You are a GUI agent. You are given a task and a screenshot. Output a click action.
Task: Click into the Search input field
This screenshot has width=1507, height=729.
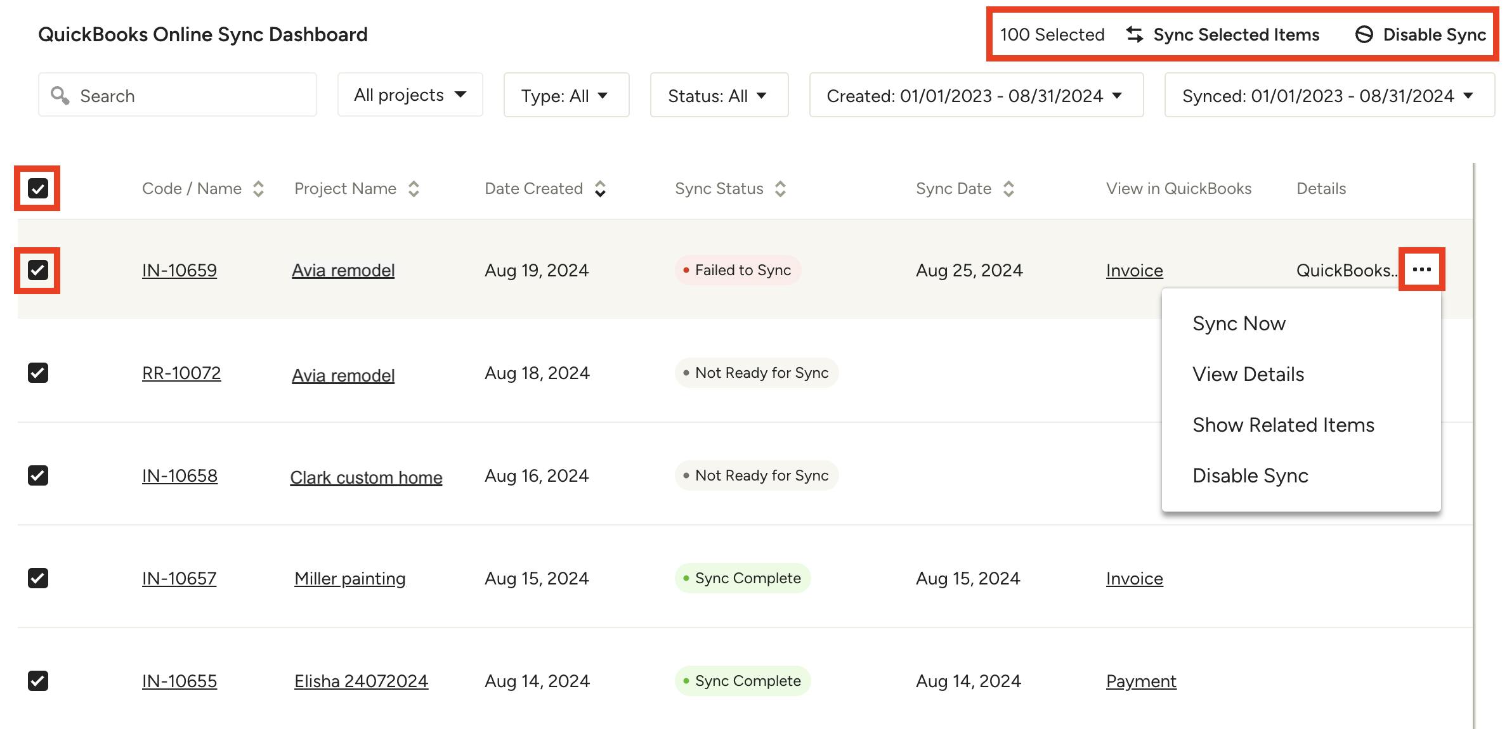[178, 94]
